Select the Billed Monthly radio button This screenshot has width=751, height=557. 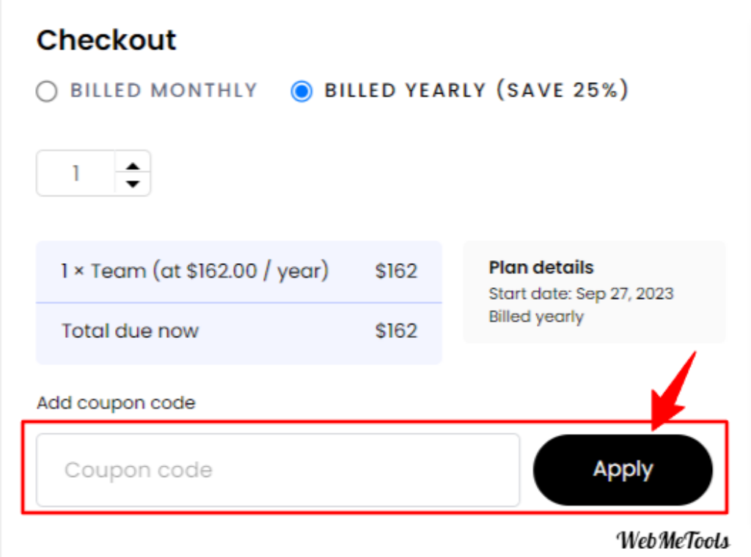click(47, 91)
